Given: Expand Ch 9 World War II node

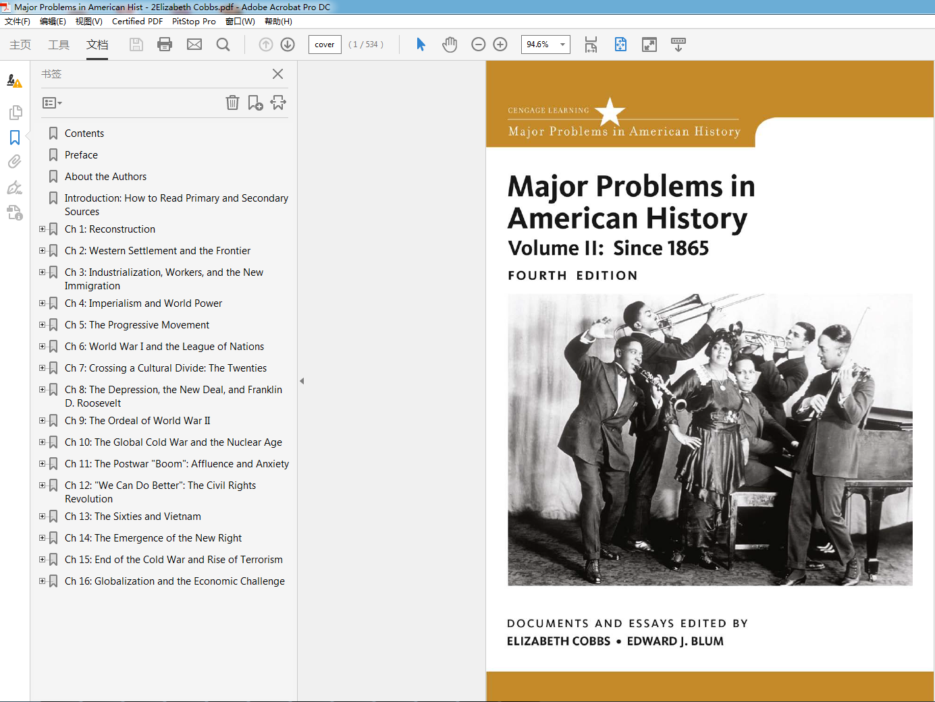Looking at the screenshot, I should (43, 421).
